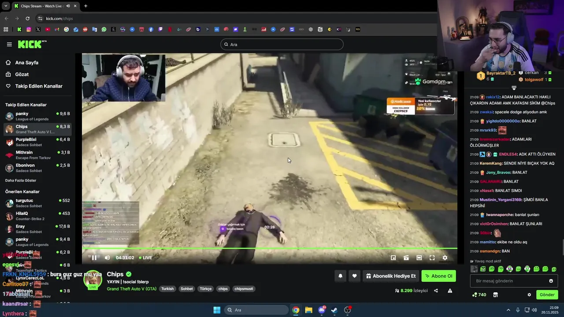The height and width of the screenshot is (317, 564).
Task: Open a new Chrome tab
Action: 85,6
